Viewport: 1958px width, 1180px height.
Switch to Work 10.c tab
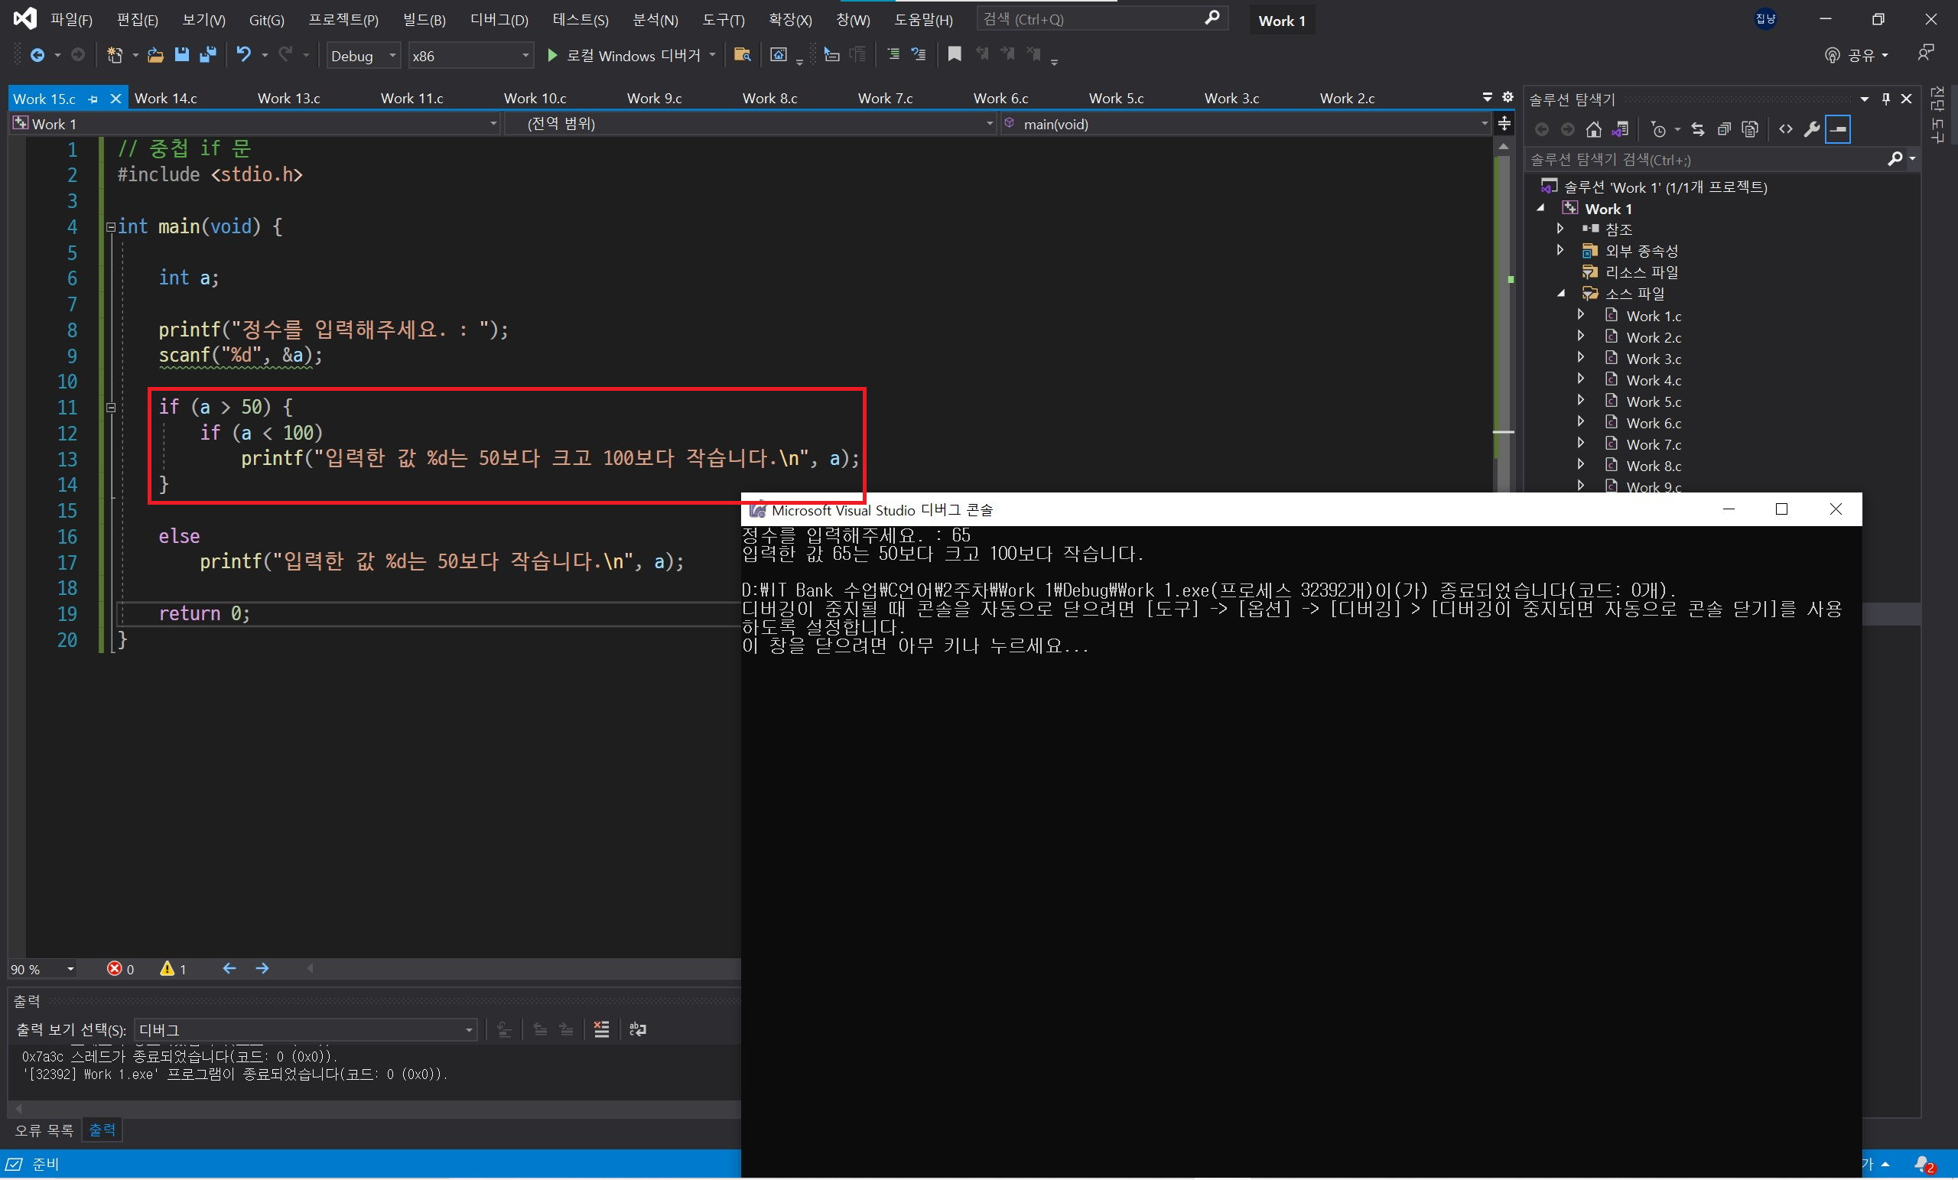coord(535,99)
